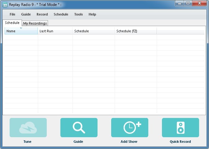Show the Tools menu
Image resolution: width=209 pixels, height=149 pixels.
tap(78, 14)
